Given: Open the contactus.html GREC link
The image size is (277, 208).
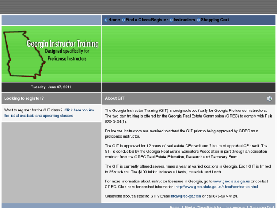Looking at the screenshot, I should pyautogui.click(x=216, y=187).
